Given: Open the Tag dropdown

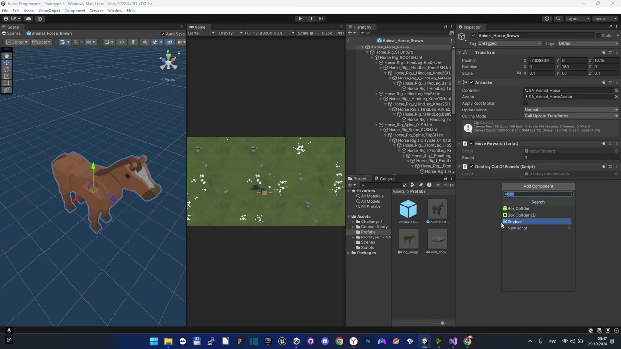Looking at the screenshot, I should 509,44.
